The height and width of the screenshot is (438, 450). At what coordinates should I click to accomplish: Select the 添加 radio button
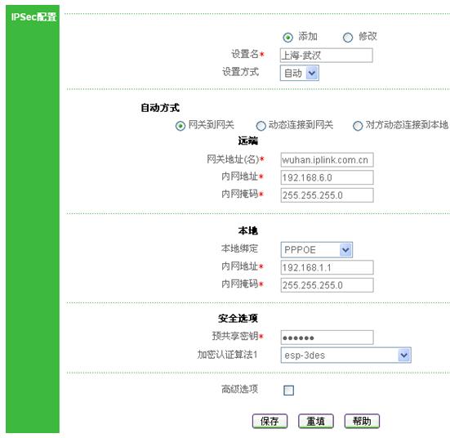287,38
